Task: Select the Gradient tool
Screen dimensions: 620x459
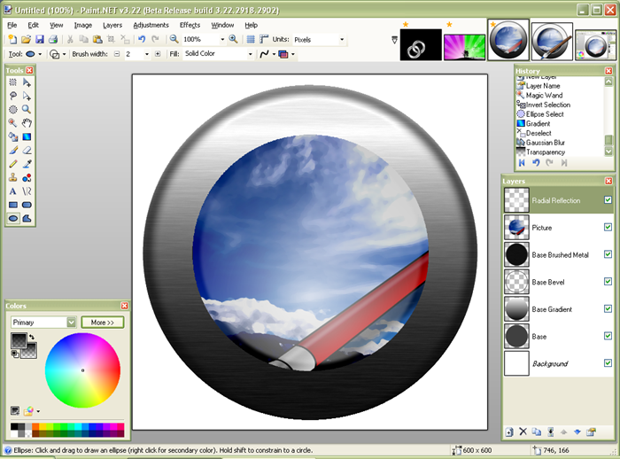Action: click(27, 137)
